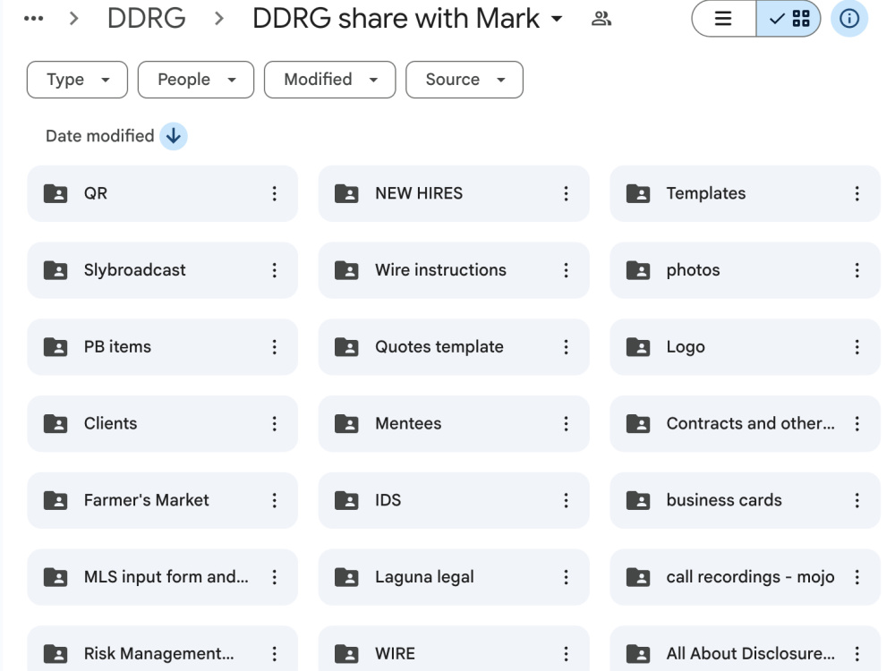Screen dimensions: 895x671
Task: Select the IDS folder
Action: coord(454,500)
